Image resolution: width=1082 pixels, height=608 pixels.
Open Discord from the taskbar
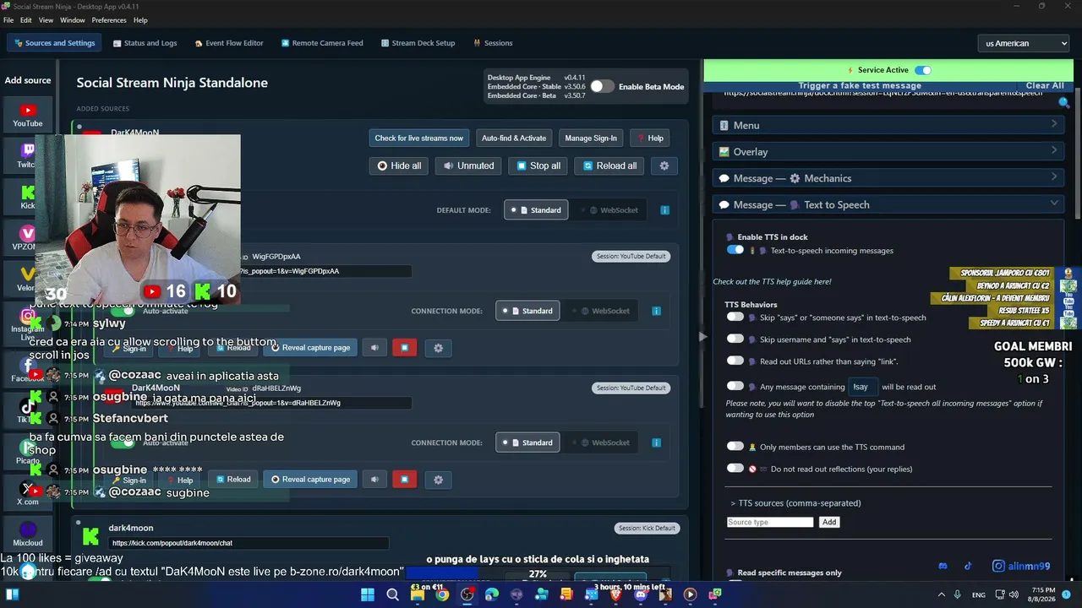coord(640,594)
